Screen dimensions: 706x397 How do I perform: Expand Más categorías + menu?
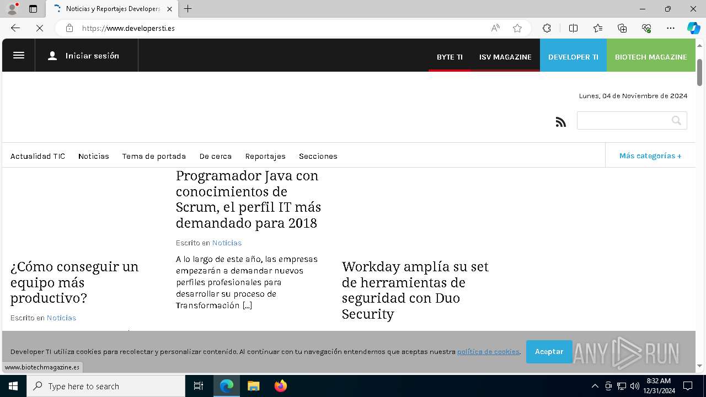tap(650, 155)
